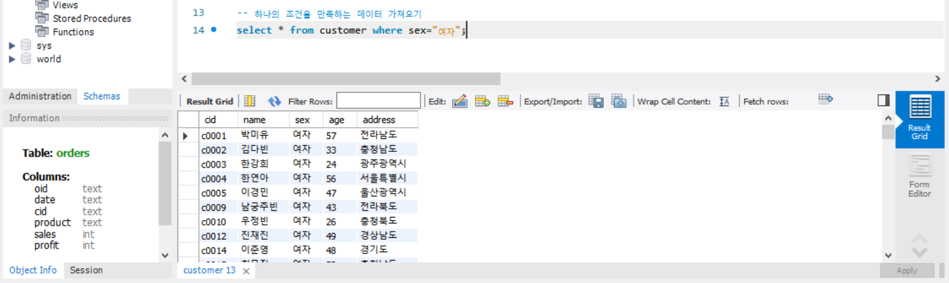
Task: Switch to the Object Info tab
Action: click(33, 270)
